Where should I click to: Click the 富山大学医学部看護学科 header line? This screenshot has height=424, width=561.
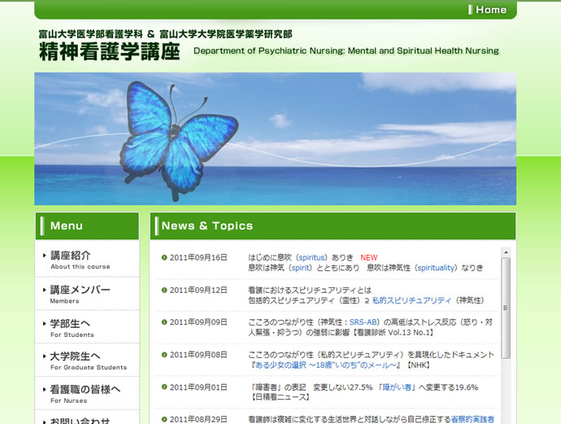point(165,34)
